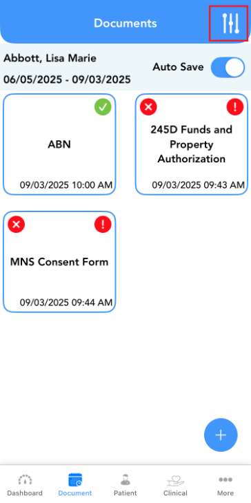Image resolution: width=251 pixels, height=503 pixels.
Task: Select the Document tab in bottom bar
Action: [75, 485]
